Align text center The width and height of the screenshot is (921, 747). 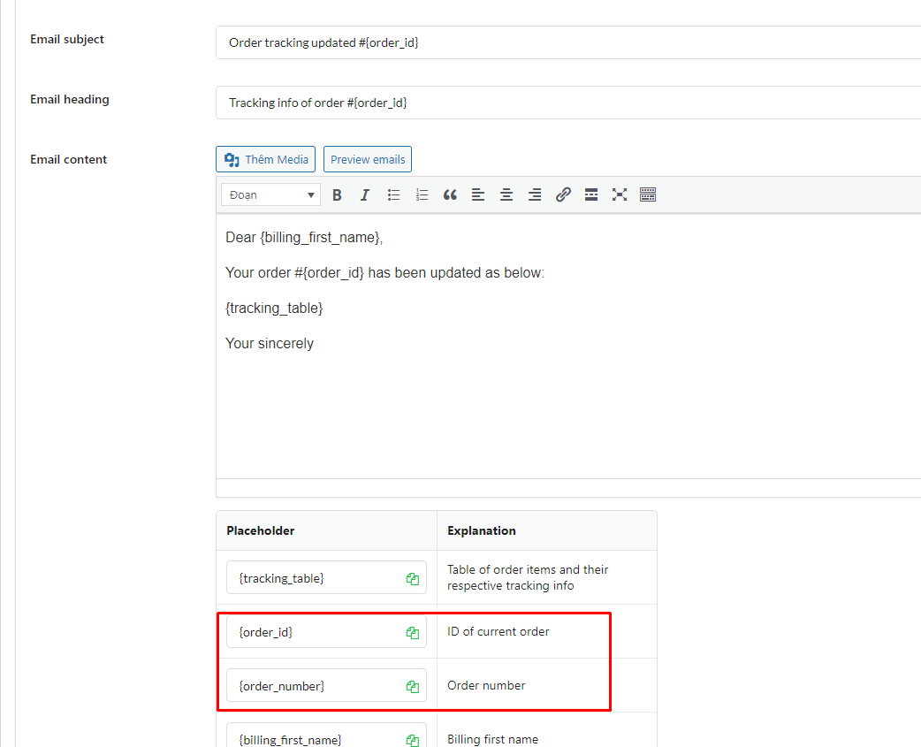[506, 195]
